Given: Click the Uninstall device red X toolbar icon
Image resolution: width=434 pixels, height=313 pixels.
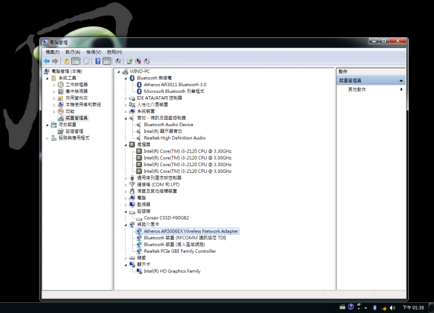Looking at the screenshot, I should pyautogui.click(x=138, y=61).
